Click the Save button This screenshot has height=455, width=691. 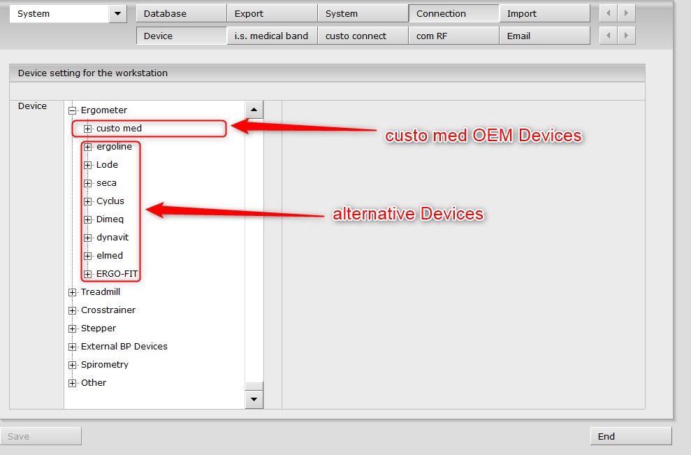[x=41, y=436]
